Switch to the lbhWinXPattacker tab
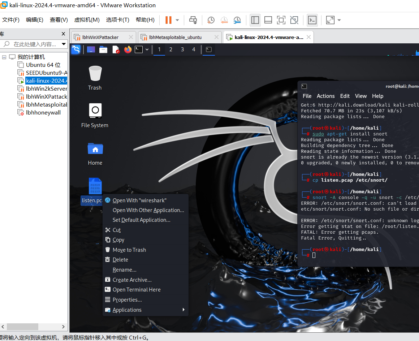Image resolution: width=419 pixels, height=341 pixels. [x=100, y=38]
